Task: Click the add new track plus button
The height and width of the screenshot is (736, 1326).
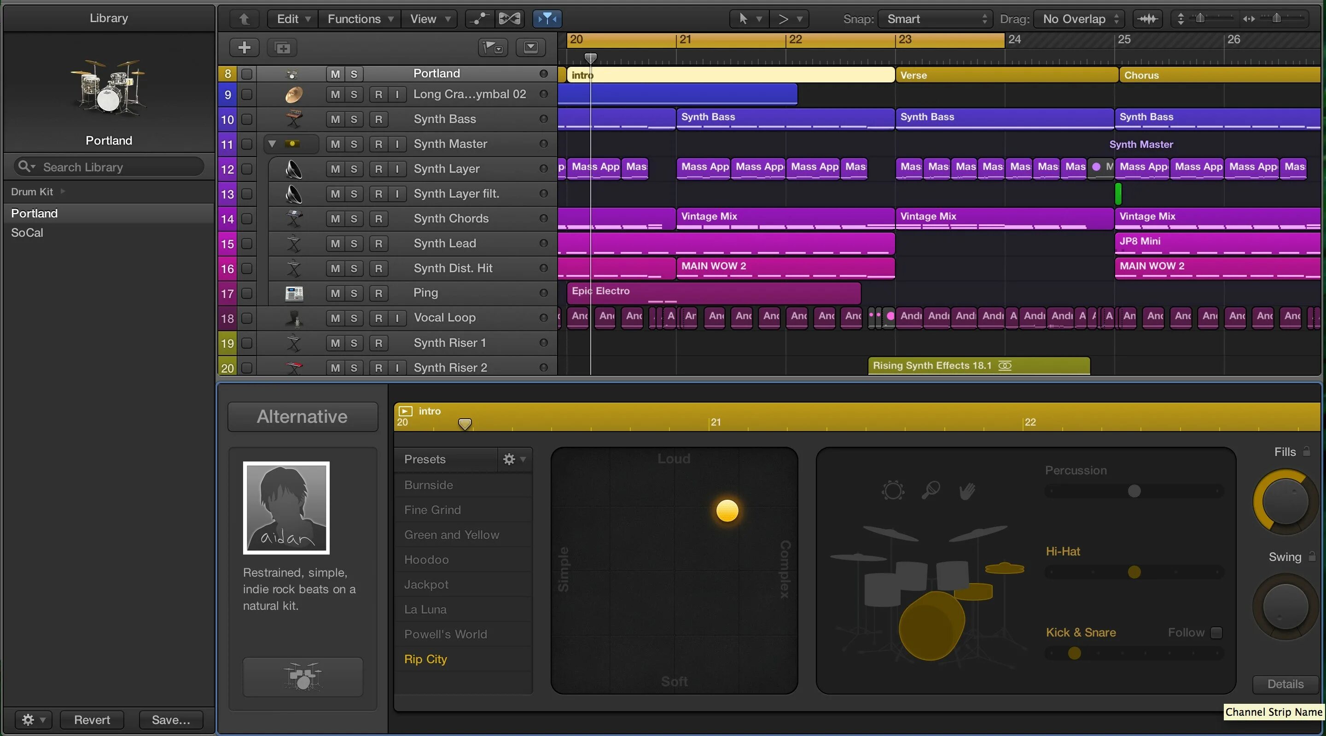Action: pyautogui.click(x=244, y=47)
